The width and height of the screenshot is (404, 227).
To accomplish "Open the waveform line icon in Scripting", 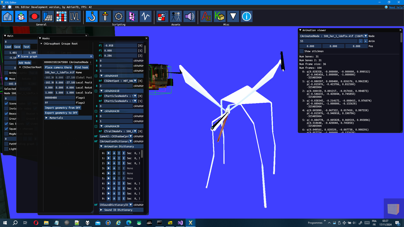I will [146, 16].
